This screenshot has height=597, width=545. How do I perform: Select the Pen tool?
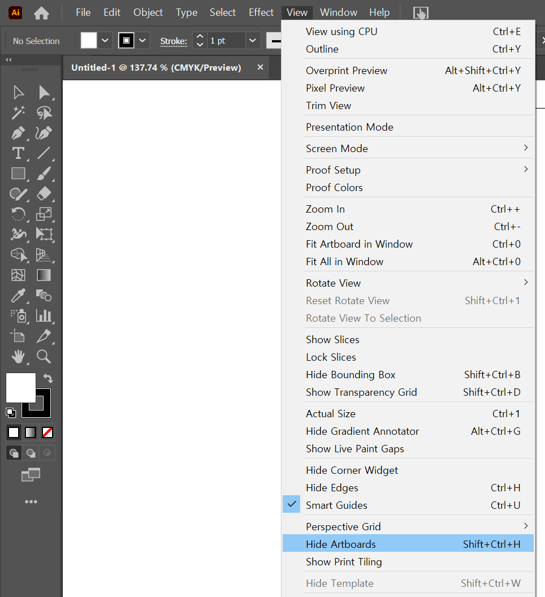tap(18, 133)
